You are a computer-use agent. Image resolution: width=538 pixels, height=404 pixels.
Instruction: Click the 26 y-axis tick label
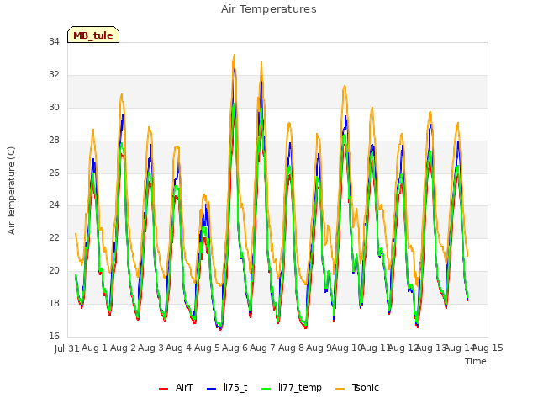point(54,173)
